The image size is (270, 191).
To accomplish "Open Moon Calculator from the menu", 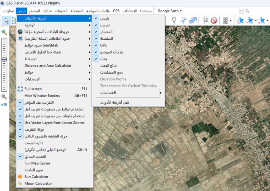I will [38, 183].
